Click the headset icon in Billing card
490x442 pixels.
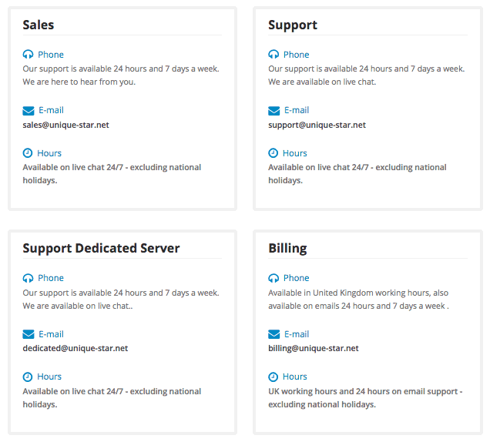tap(274, 278)
